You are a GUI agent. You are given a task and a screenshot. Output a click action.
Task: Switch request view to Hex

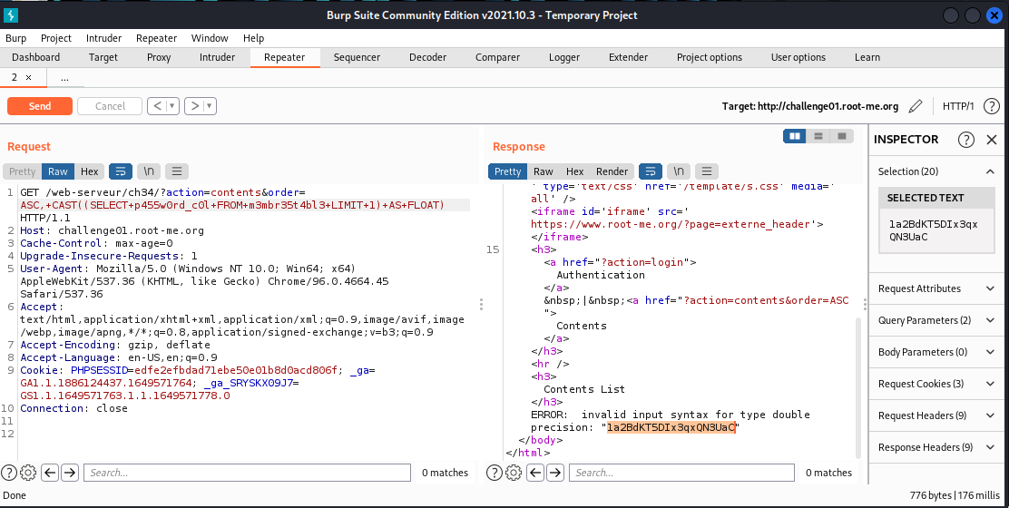click(x=90, y=171)
